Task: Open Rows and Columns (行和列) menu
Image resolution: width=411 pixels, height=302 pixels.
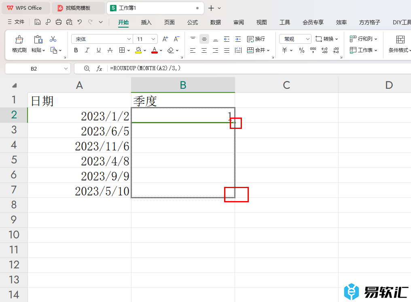Action: pyautogui.click(x=364, y=39)
